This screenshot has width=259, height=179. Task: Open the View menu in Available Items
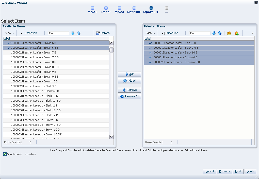click(10, 33)
